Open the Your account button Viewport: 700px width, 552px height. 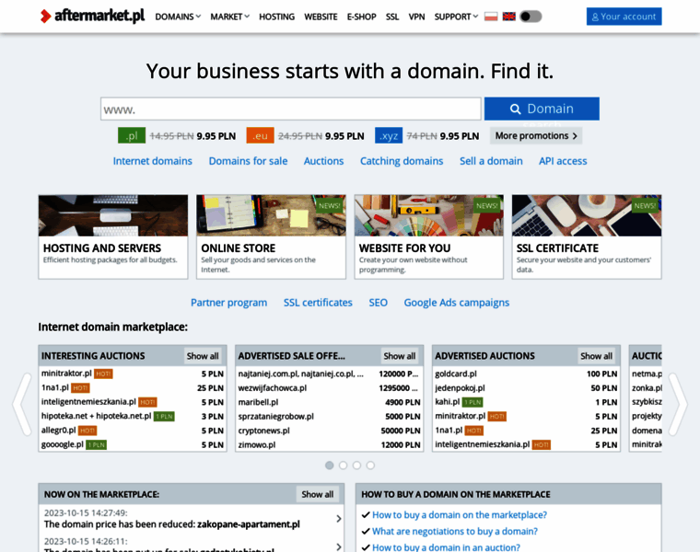click(624, 17)
